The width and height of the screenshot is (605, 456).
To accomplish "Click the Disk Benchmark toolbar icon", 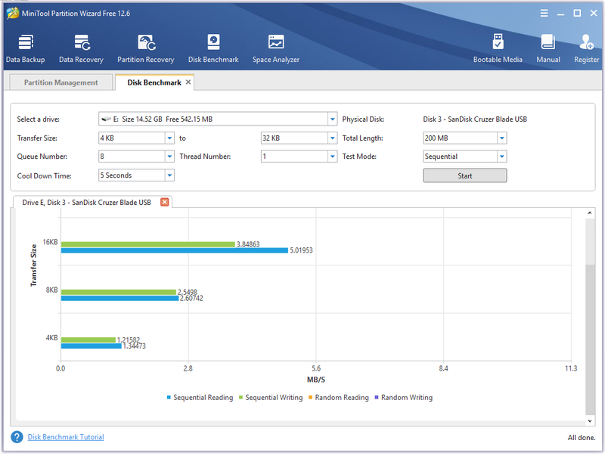I will tap(213, 48).
